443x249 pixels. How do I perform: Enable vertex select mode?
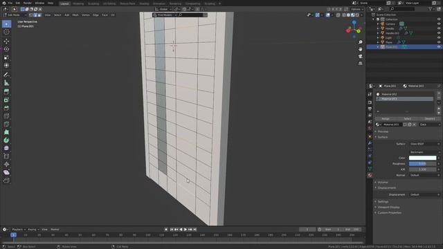click(31, 15)
